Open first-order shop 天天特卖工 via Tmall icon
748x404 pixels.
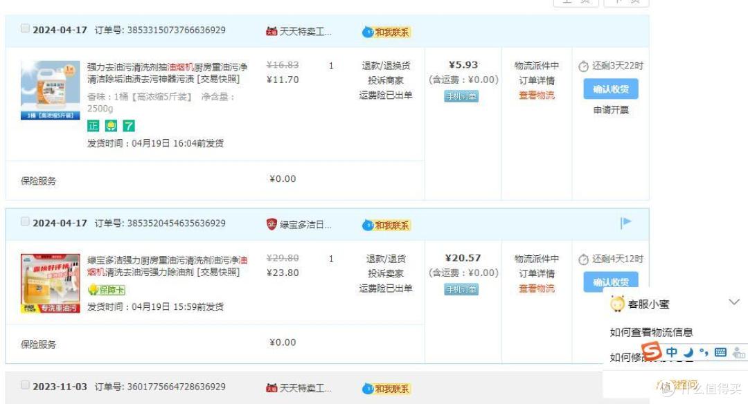click(x=271, y=31)
